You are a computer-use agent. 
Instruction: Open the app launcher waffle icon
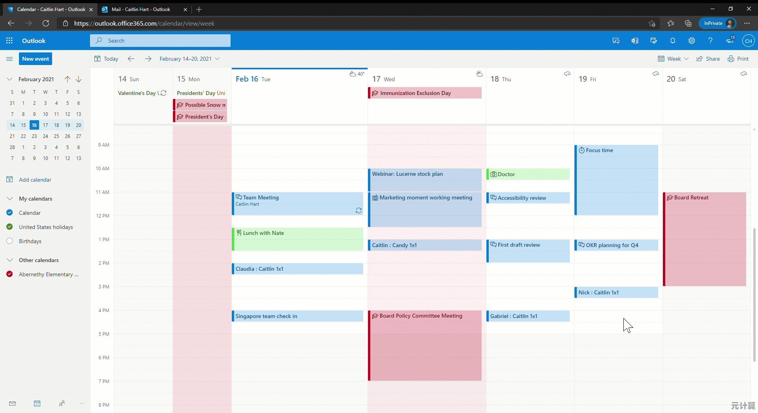(9, 41)
